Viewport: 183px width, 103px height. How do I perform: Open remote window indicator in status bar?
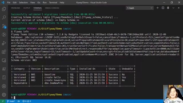pyautogui.click(x=3, y=101)
